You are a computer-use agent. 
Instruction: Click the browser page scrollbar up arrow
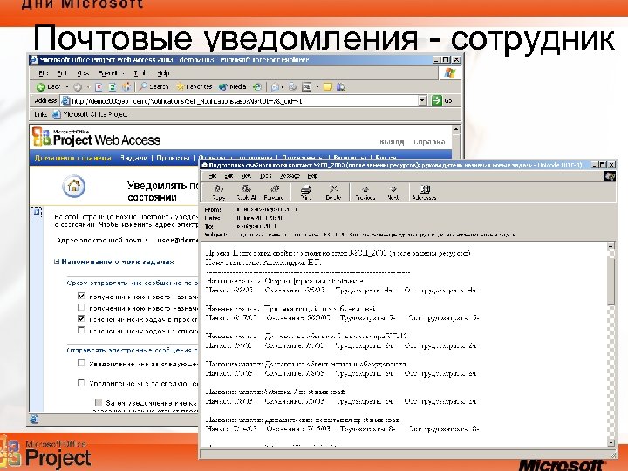coord(456,129)
